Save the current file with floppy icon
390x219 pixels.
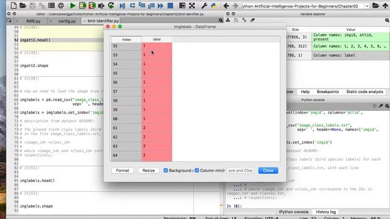32,5
